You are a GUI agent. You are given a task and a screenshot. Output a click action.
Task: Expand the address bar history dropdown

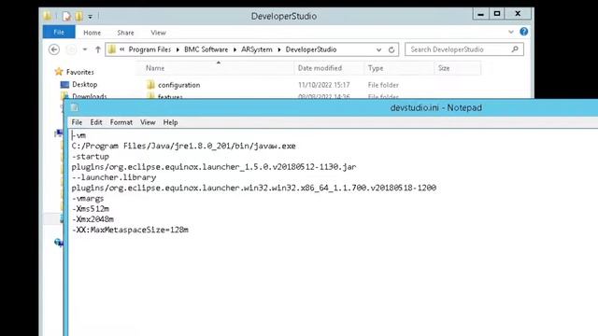(x=378, y=49)
